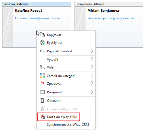The height and width of the screenshot is (134, 146).
Task: Click the disabled Otevřít v eWay-CRM label
Action: 62,109
